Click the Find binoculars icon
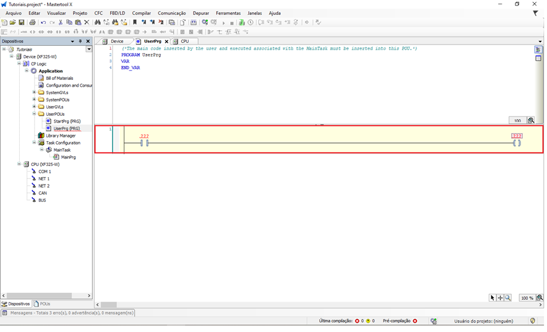Screen dimensions: 547x332 tap(98, 22)
